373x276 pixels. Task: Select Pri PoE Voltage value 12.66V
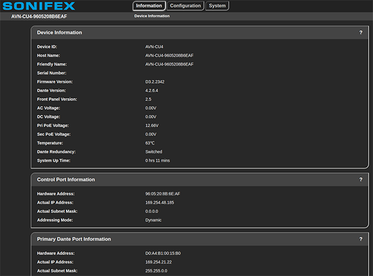152,125
